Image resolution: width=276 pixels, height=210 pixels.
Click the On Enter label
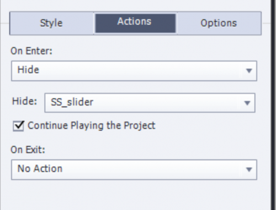click(31, 51)
